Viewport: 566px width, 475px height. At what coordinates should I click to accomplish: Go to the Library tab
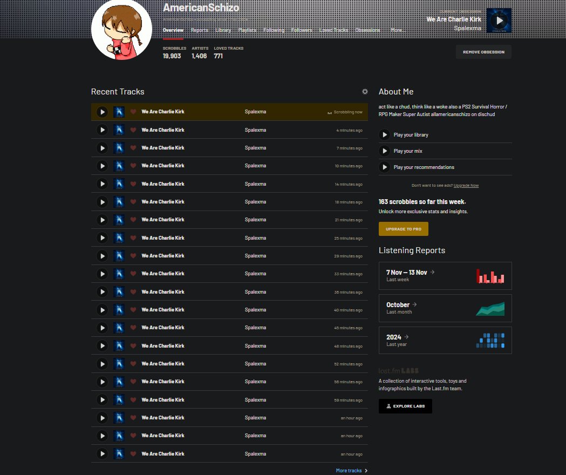coord(223,30)
